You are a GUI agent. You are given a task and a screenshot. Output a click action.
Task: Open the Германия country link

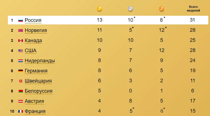36,71
